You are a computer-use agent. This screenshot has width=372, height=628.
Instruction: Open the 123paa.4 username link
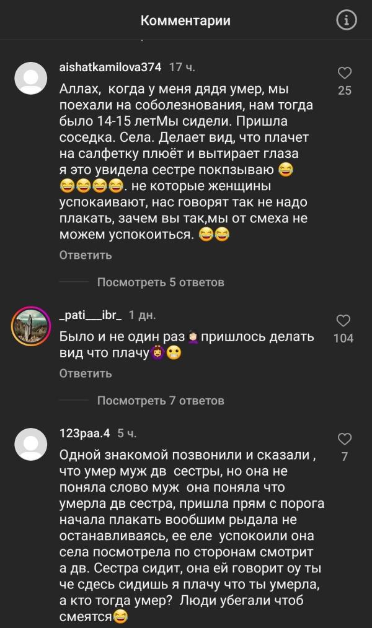85,434
